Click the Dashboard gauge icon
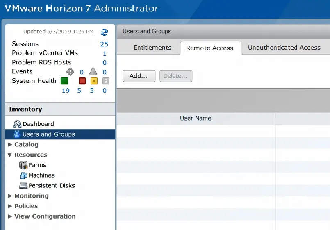The height and width of the screenshot is (230, 330). 17,124
